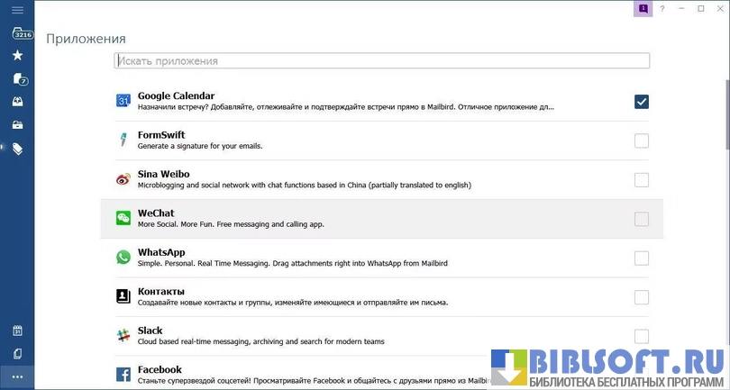Open starred messages in sidebar
The image size is (730, 390).
(x=17, y=56)
